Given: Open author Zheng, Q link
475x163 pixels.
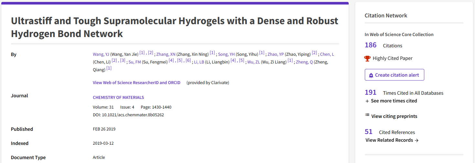Looking at the screenshot, I should point(304,62).
